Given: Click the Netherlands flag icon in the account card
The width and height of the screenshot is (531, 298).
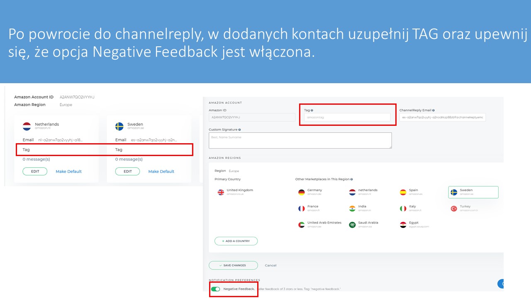Looking at the screenshot, I should pyautogui.click(x=27, y=126).
